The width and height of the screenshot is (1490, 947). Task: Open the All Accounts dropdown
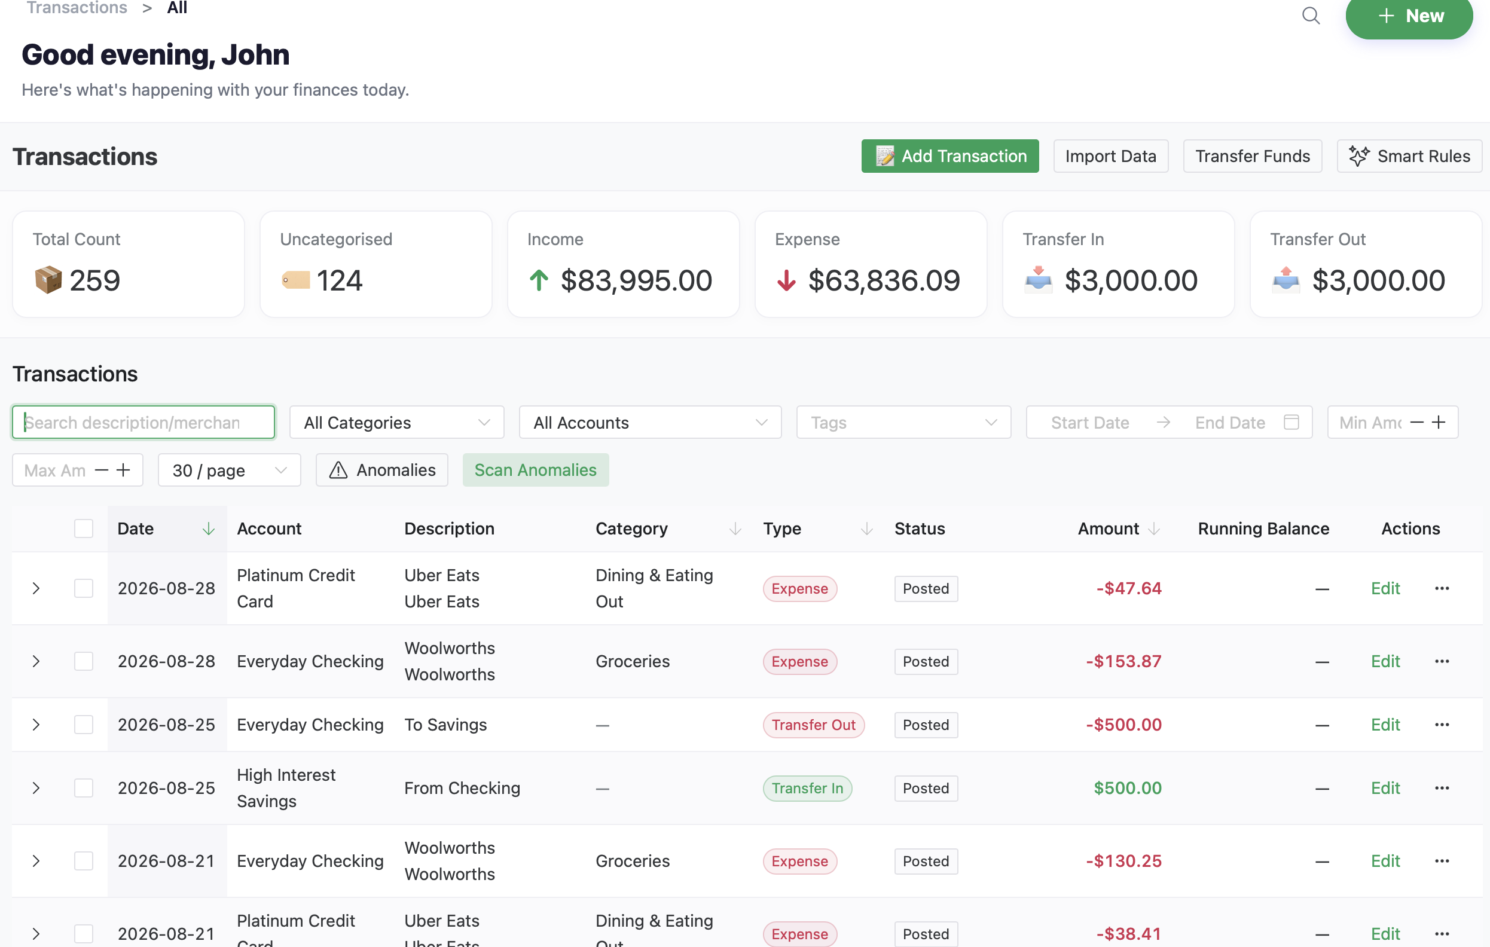(651, 423)
